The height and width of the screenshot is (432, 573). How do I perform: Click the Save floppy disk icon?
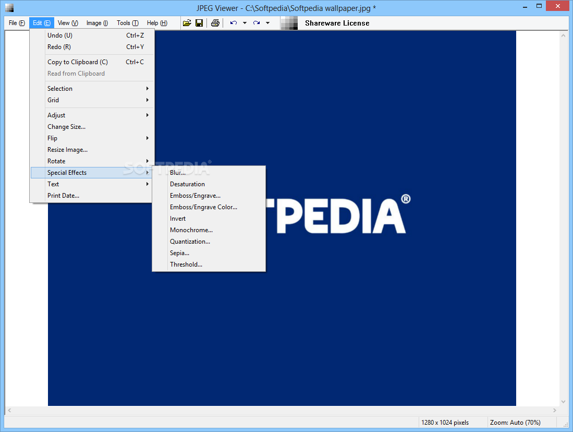[199, 23]
